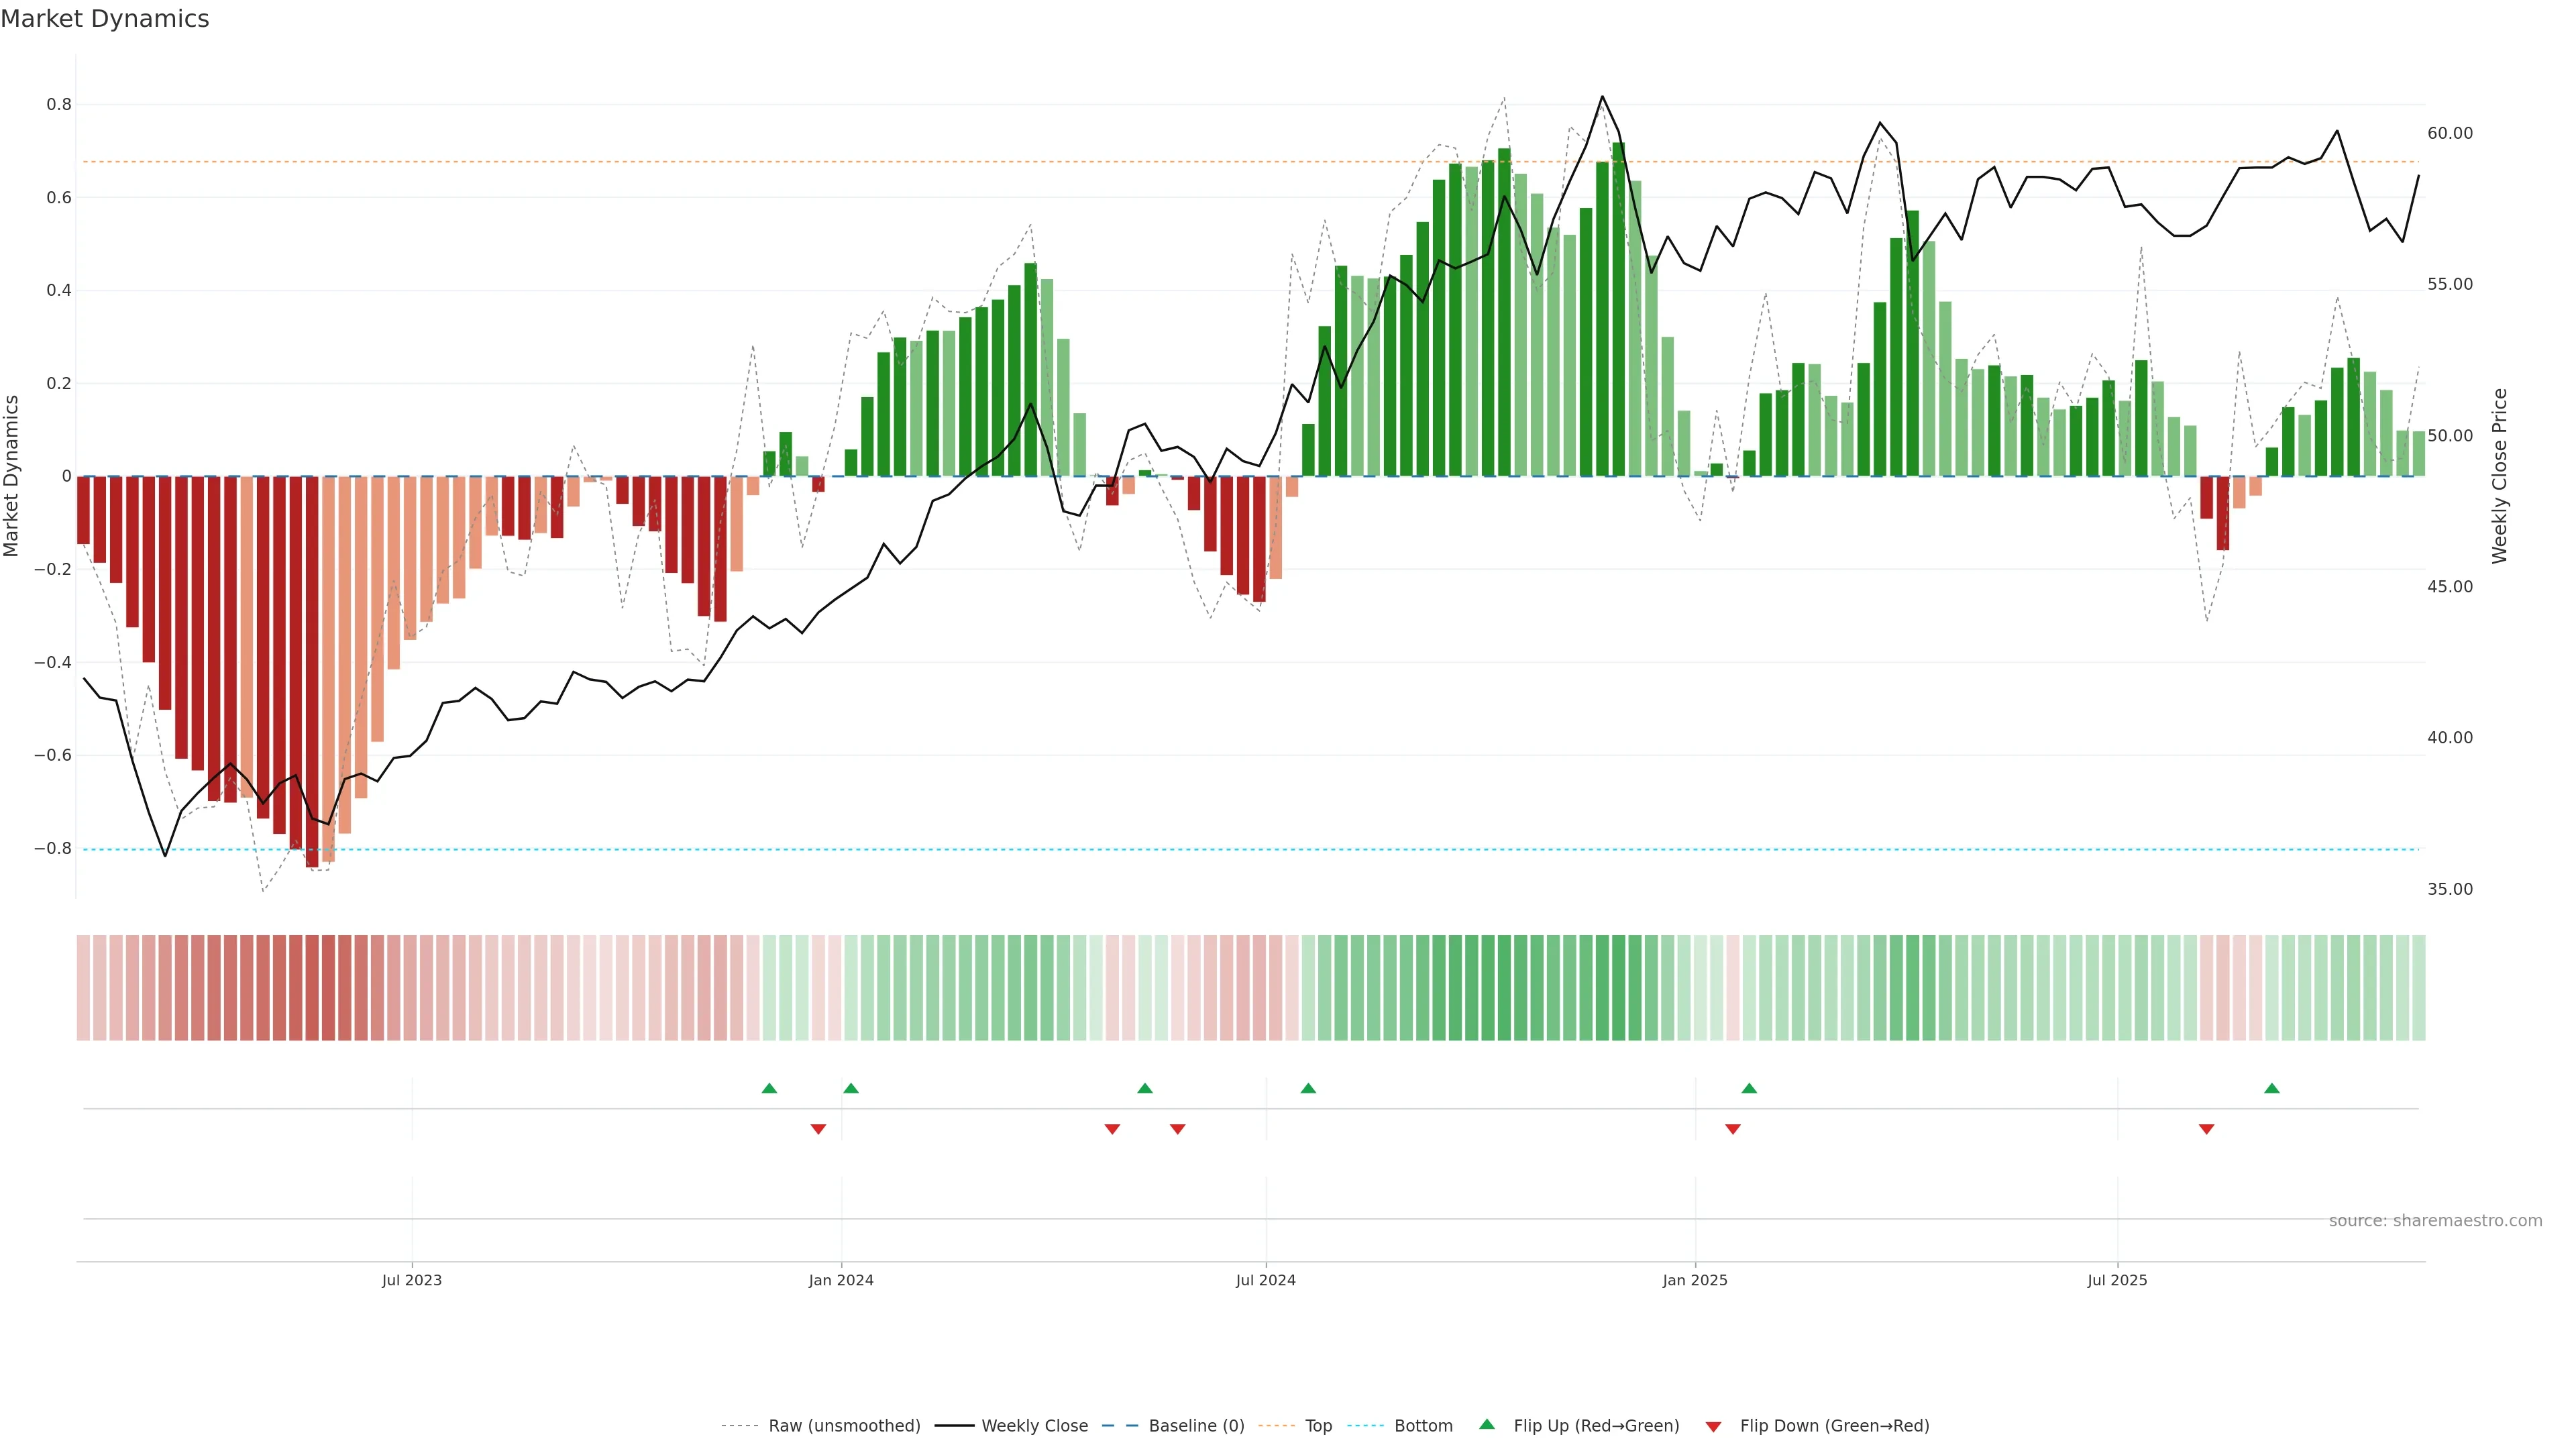Click the first red Flip Down triangle marker
Screen dimensions: 2576x1449
click(x=818, y=1129)
